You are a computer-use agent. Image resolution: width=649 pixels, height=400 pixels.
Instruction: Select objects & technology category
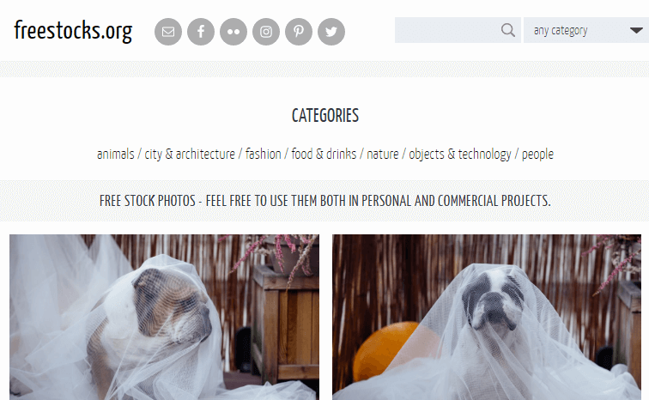coord(460,154)
